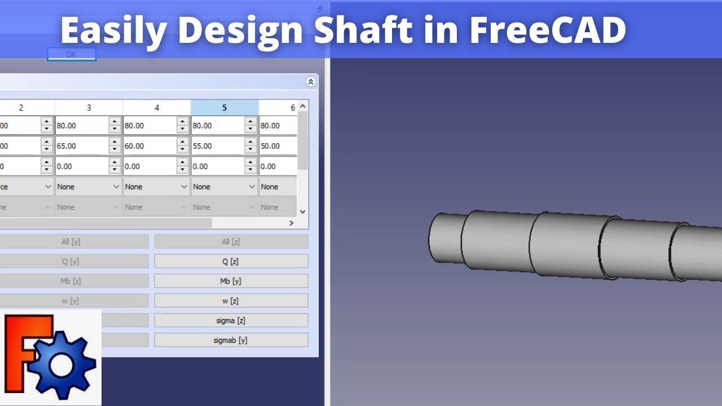This screenshot has width=722, height=406.
Task: Click the sigma [z] button
Action: click(231, 320)
